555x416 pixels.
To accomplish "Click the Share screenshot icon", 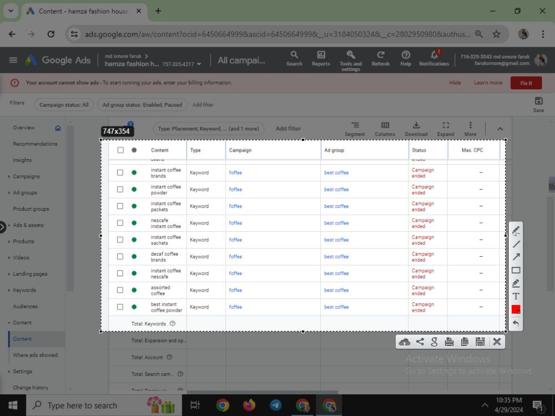I will tap(420, 342).
